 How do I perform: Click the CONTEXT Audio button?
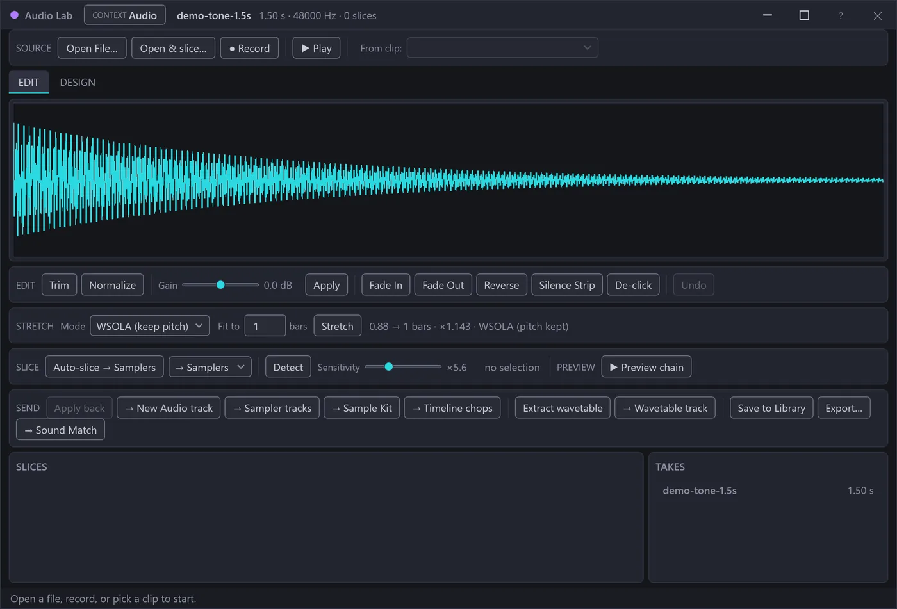125,15
